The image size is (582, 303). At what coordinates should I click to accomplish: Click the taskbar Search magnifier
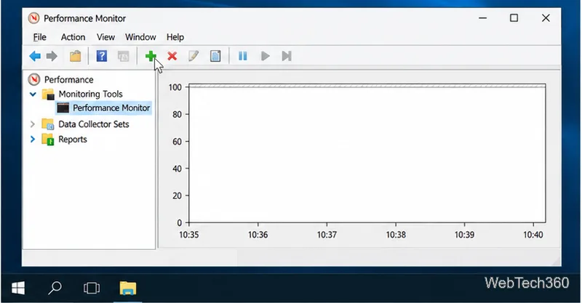(55, 288)
